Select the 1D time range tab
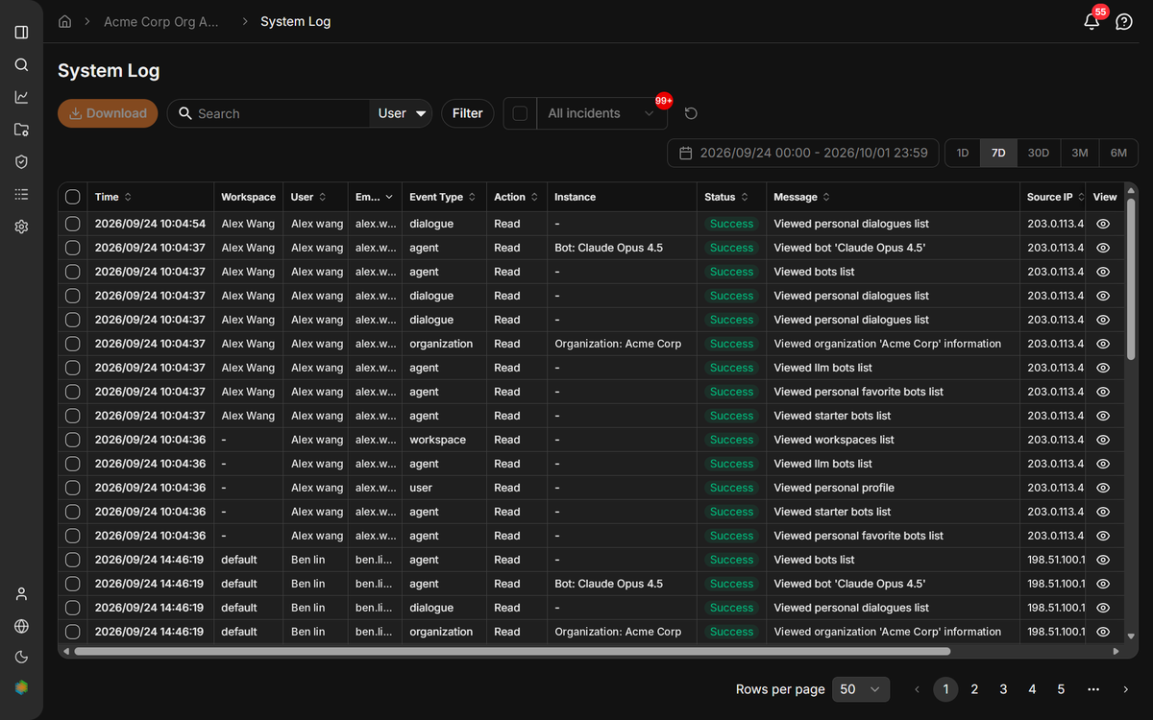 point(963,153)
